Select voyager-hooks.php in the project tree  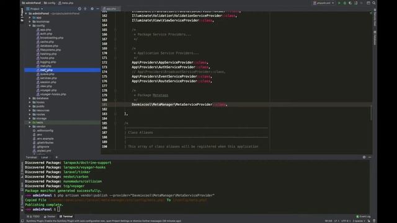pos(51,95)
